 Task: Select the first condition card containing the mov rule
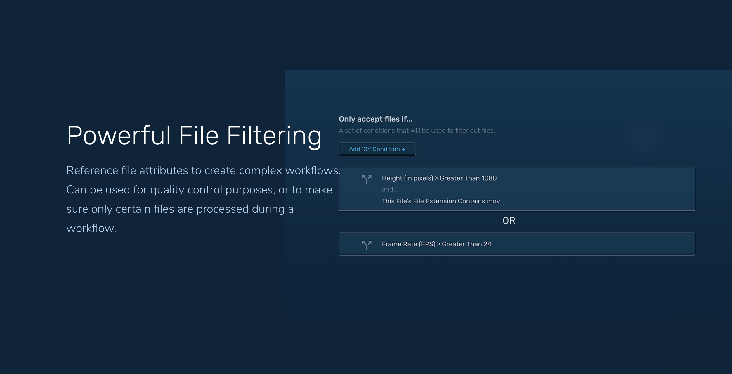click(516, 189)
